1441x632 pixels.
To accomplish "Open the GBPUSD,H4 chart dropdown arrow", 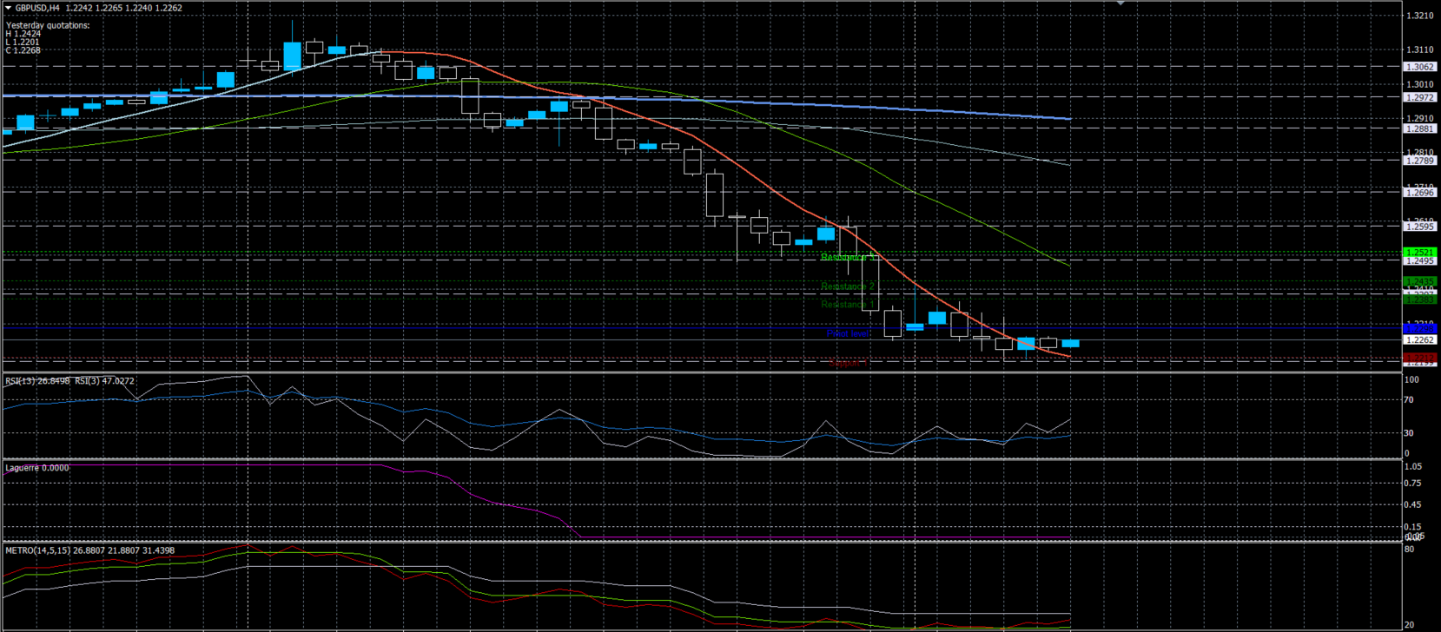I will click(x=9, y=8).
